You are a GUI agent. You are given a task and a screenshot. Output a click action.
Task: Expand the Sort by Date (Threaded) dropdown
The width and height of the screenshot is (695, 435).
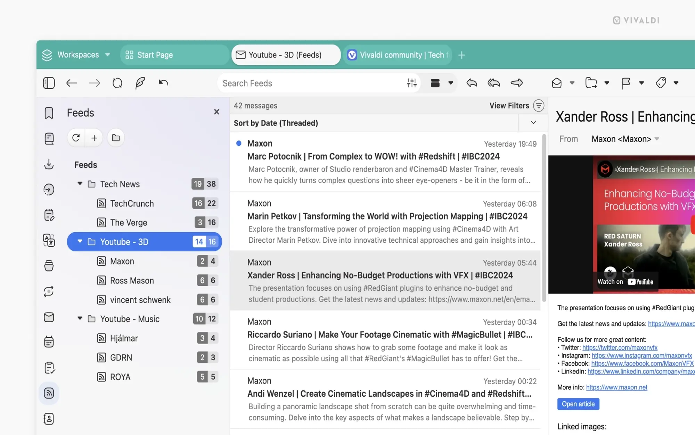pyautogui.click(x=533, y=123)
